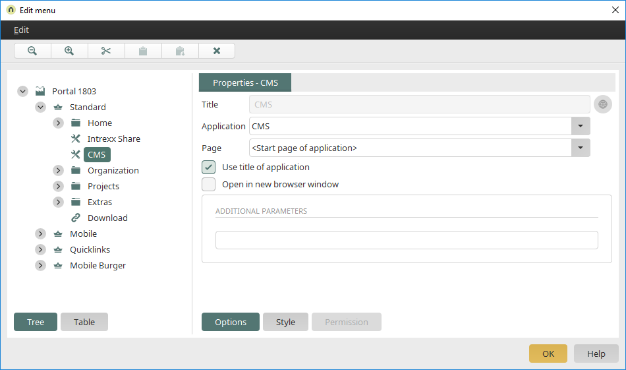Click the Intrexx app icon in title bar
Viewport: 626px width, 370px height.
tap(11, 10)
